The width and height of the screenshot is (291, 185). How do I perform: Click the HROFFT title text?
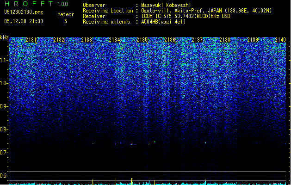pos(29,4)
